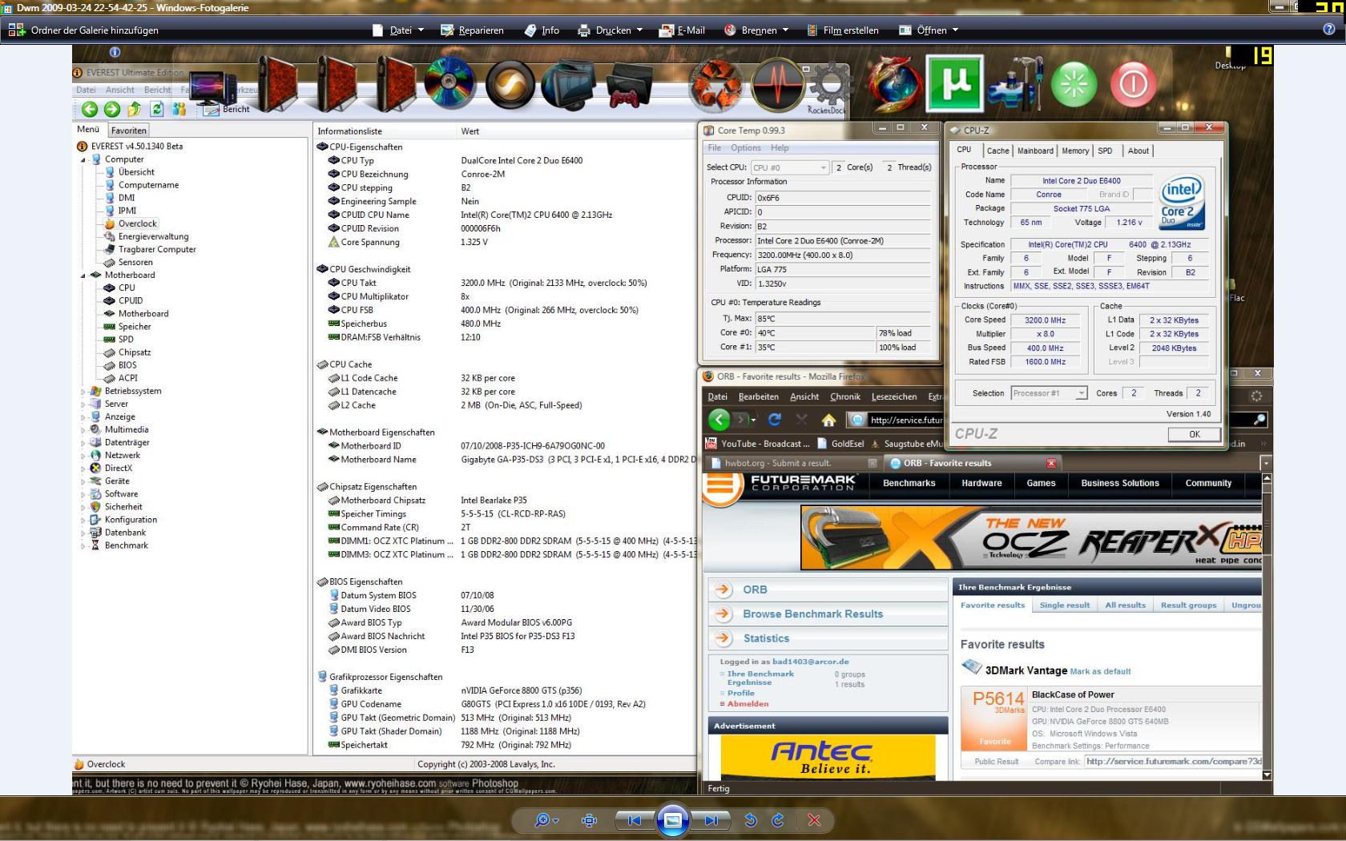1346x841 pixels.
Task: Open Options menu in Core Temp
Action: pyautogui.click(x=745, y=148)
